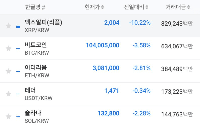This screenshot has height=127, width=200.
Task: Click the 한글명 column header
Action: point(33,7)
